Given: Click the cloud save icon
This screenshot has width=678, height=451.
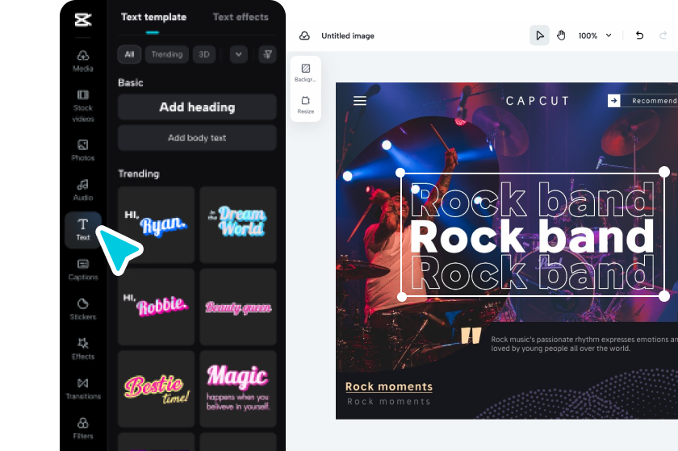Looking at the screenshot, I should point(304,35).
